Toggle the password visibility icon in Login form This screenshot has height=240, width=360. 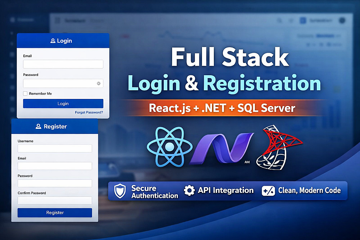[x=99, y=83]
